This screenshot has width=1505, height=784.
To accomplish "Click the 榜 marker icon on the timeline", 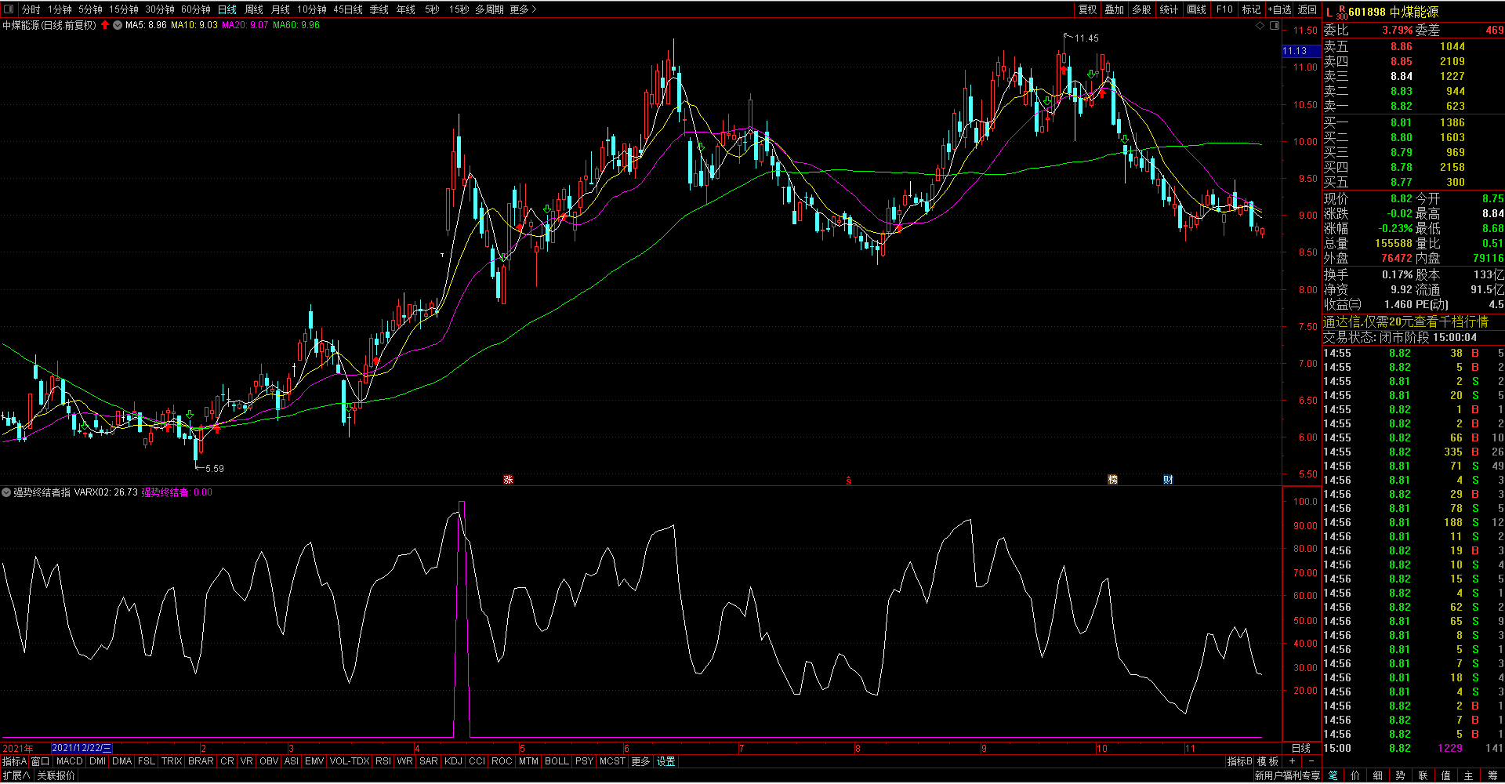I will [x=1112, y=479].
